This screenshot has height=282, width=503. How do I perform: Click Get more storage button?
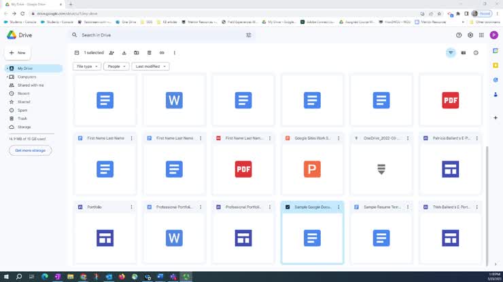(x=30, y=150)
